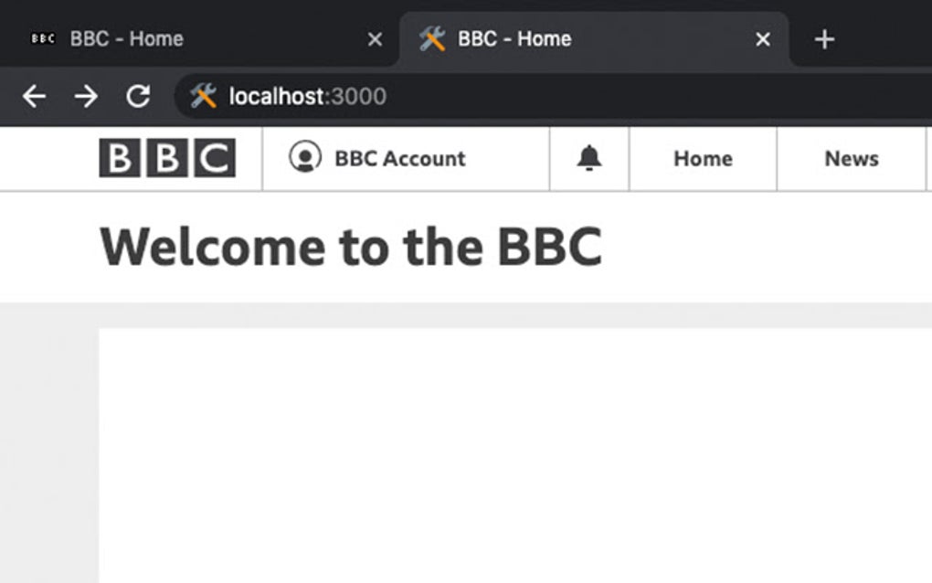Click the BBC favicon on the first tab
The width and height of the screenshot is (932, 583).
42,38
